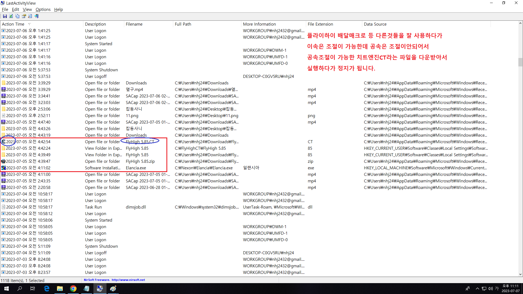
Task: Open the View menu
Action: (x=27, y=10)
